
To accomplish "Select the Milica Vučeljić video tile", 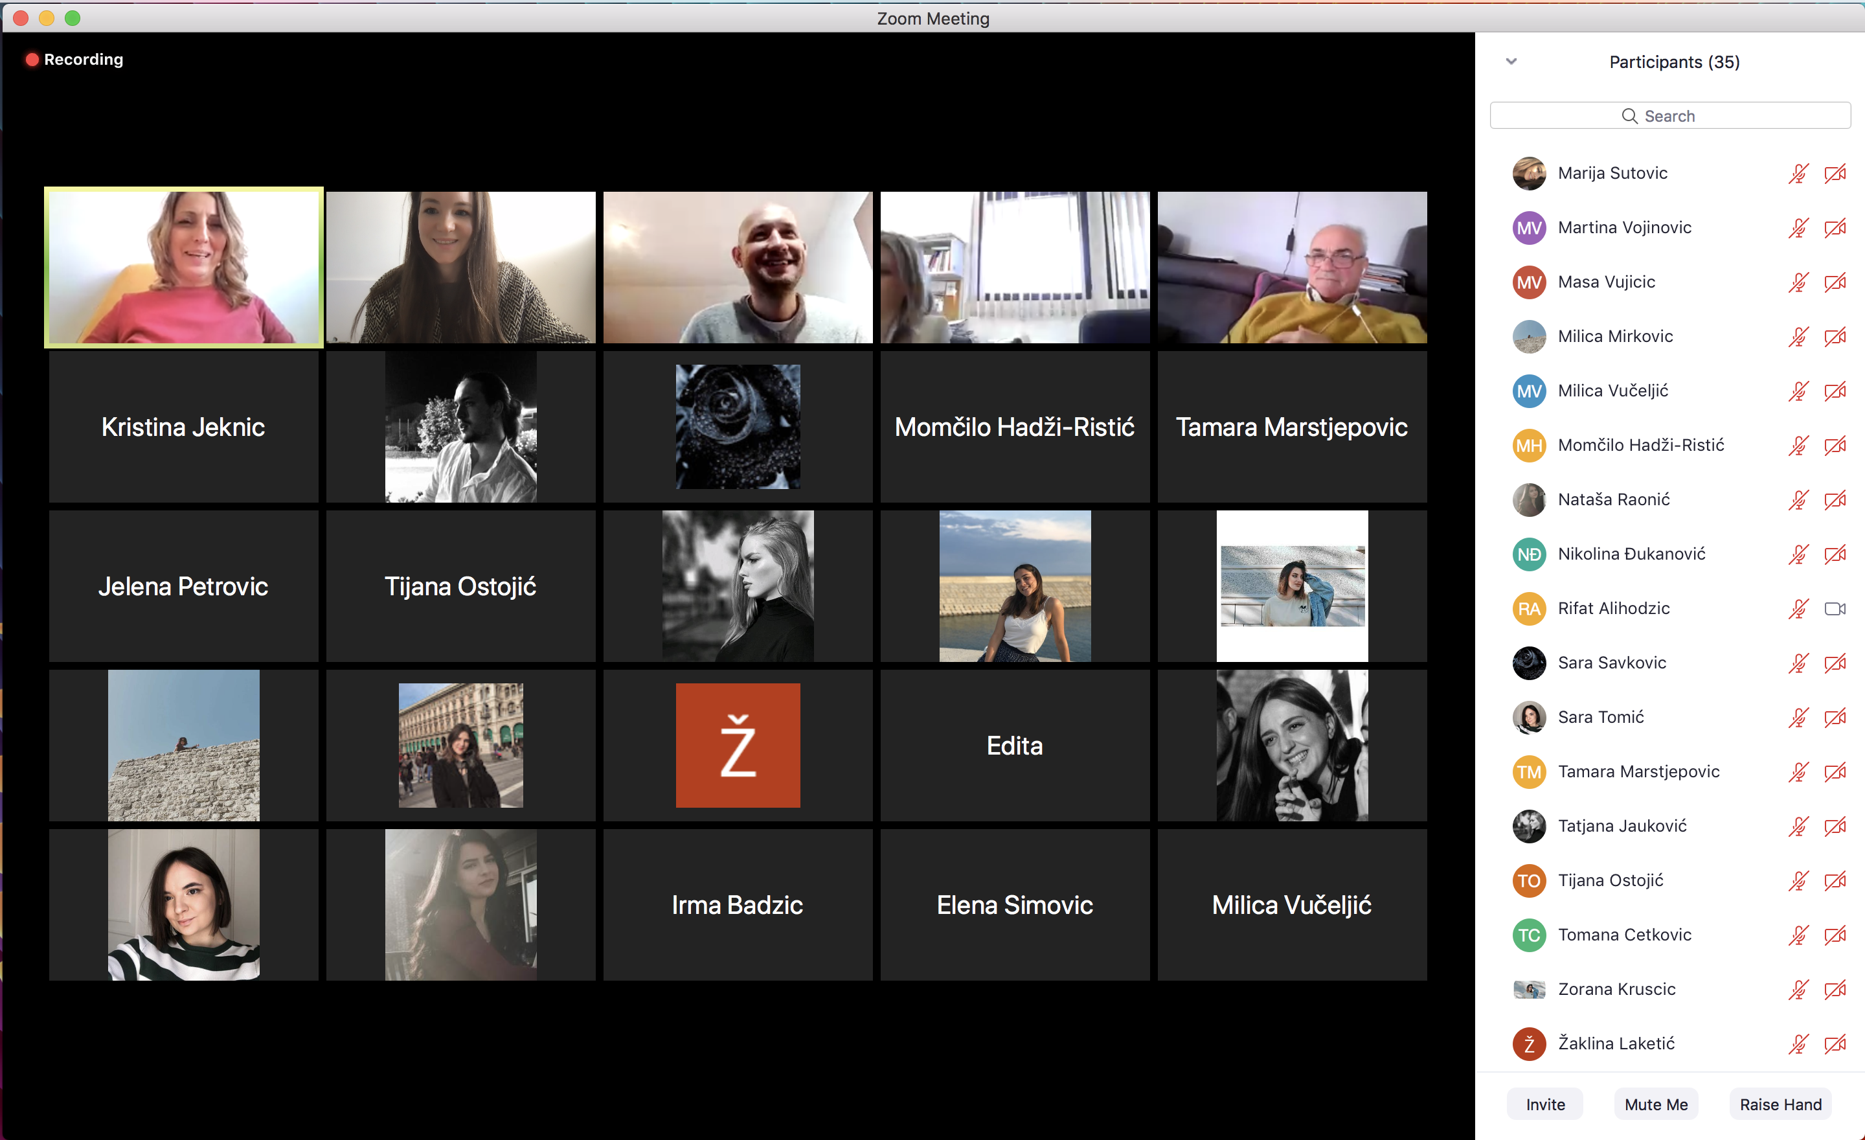I will [x=1292, y=905].
